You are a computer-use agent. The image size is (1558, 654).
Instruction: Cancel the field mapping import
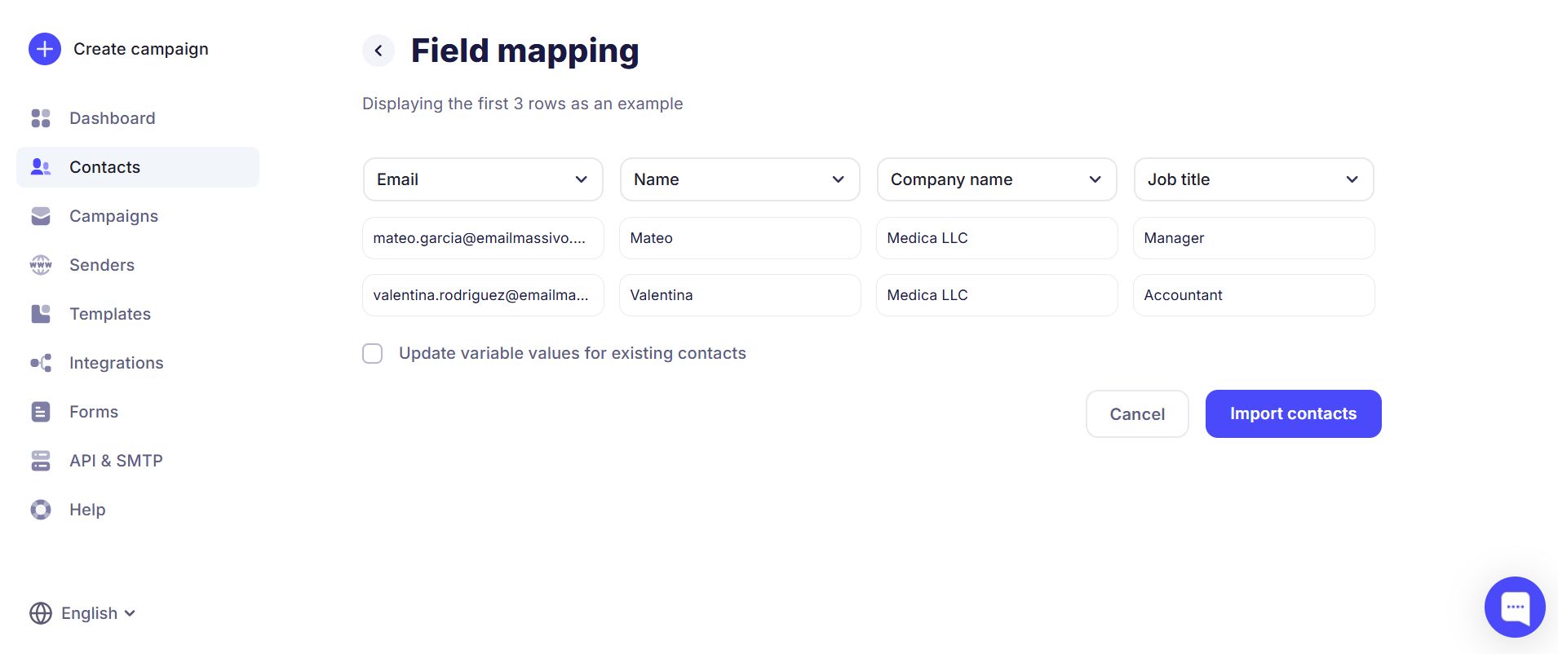pyautogui.click(x=1136, y=414)
